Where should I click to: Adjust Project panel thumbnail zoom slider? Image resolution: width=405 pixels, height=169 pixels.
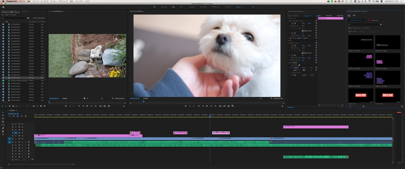20,106
